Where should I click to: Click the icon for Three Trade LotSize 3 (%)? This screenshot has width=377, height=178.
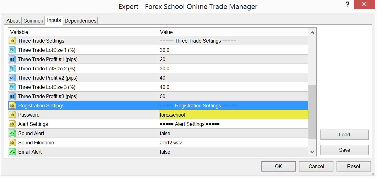[x=12, y=87]
